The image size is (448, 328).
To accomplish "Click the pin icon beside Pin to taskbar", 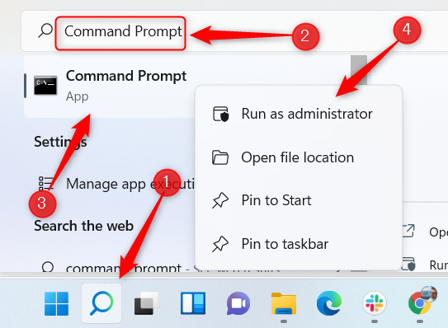I will 220,244.
